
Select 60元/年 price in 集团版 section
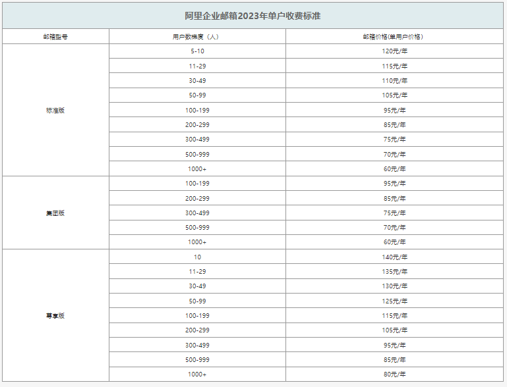(394, 242)
